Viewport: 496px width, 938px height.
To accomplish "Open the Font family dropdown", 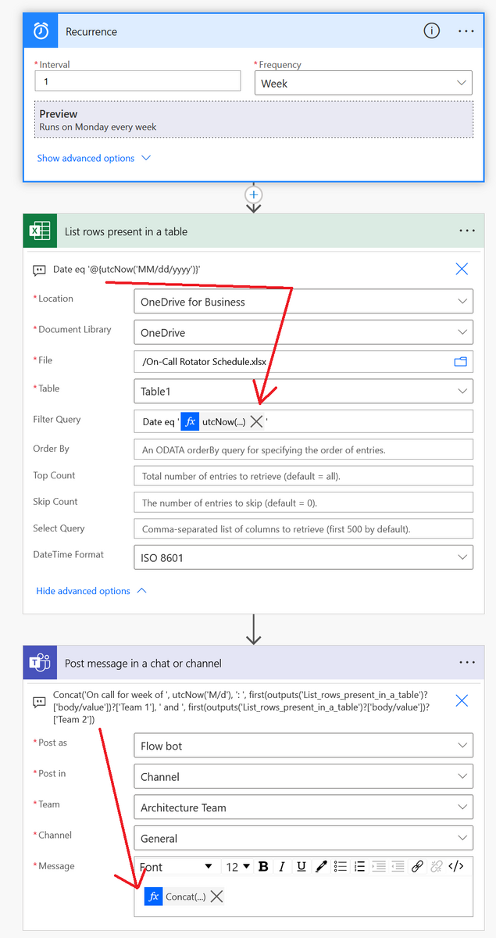I will (176, 866).
